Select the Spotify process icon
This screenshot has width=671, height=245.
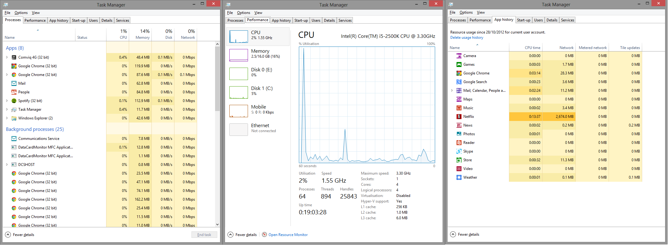[14, 101]
